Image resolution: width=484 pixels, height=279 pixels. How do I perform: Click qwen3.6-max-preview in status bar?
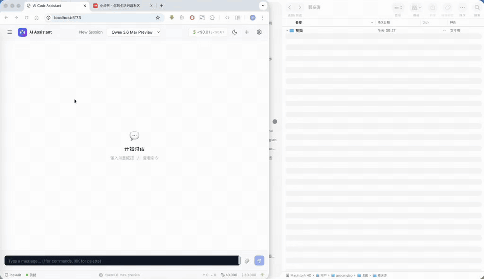pyautogui.click(x=120, y=275)
